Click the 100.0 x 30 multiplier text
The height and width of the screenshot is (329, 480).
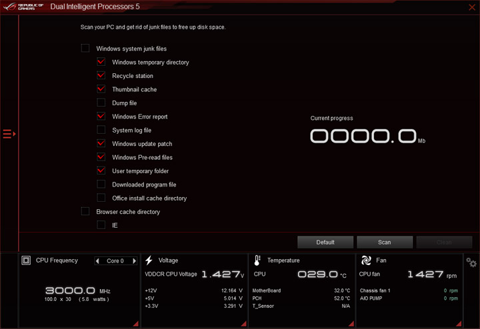tap(58, 299)
